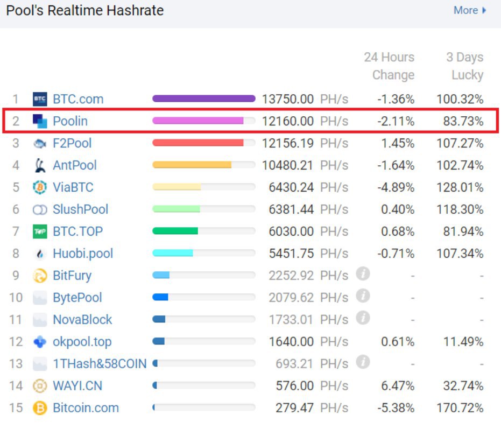Viewport: 501px width, 429px height.
Task: Open the Poolin pool link
Action: pos(70,121)
